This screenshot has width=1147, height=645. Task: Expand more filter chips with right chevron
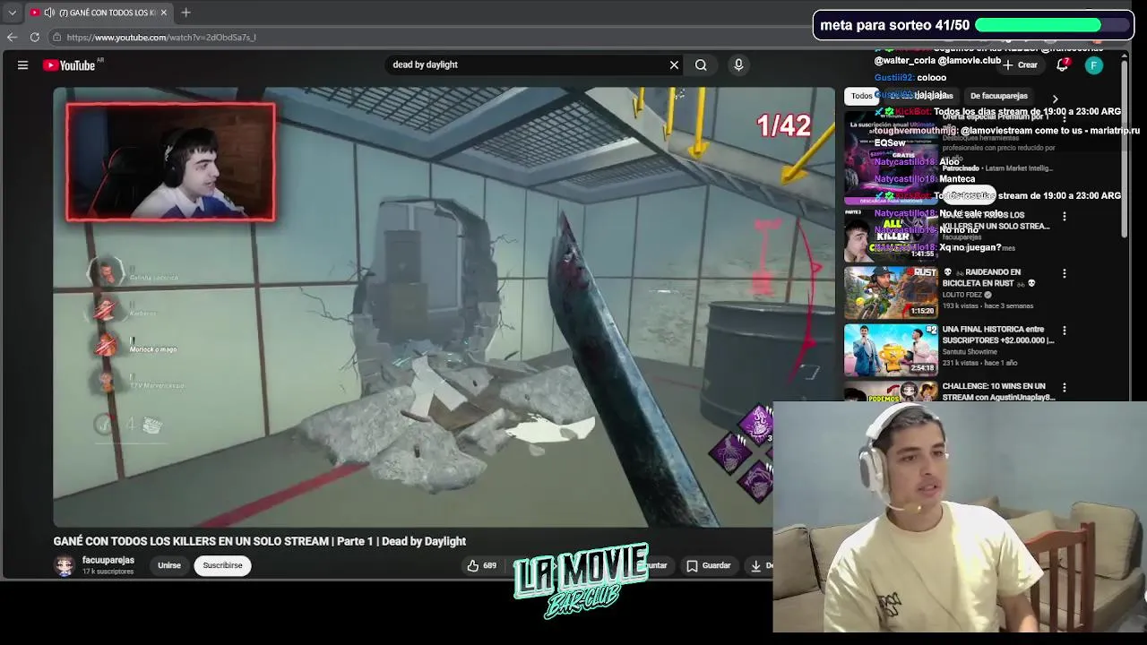click(1055, 99)
